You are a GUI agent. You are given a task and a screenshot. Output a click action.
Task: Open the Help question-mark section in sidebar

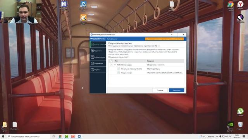[98, 69]
